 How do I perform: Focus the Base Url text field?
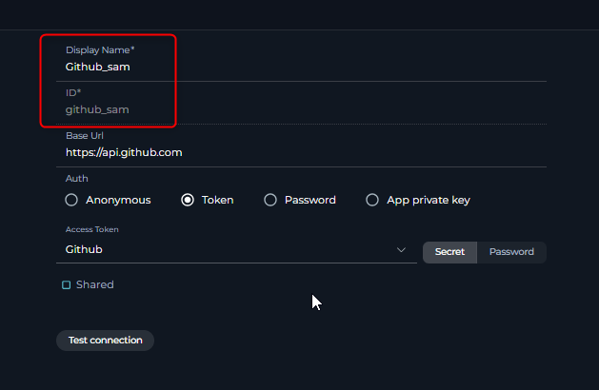(286, 151)
